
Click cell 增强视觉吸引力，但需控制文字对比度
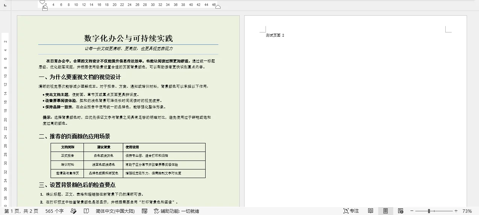point(153,173)
